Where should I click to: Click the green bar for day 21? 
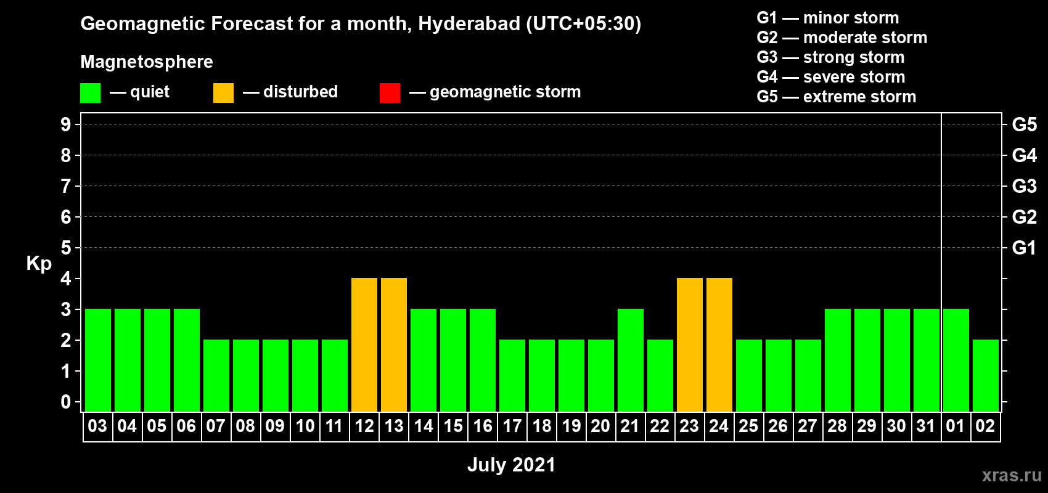pyautogui.click(x=631, y=360)
